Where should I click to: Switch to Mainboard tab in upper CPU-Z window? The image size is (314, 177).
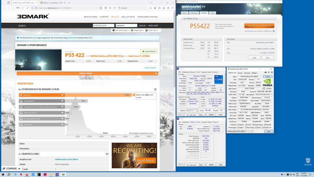(x=186, y=72)
